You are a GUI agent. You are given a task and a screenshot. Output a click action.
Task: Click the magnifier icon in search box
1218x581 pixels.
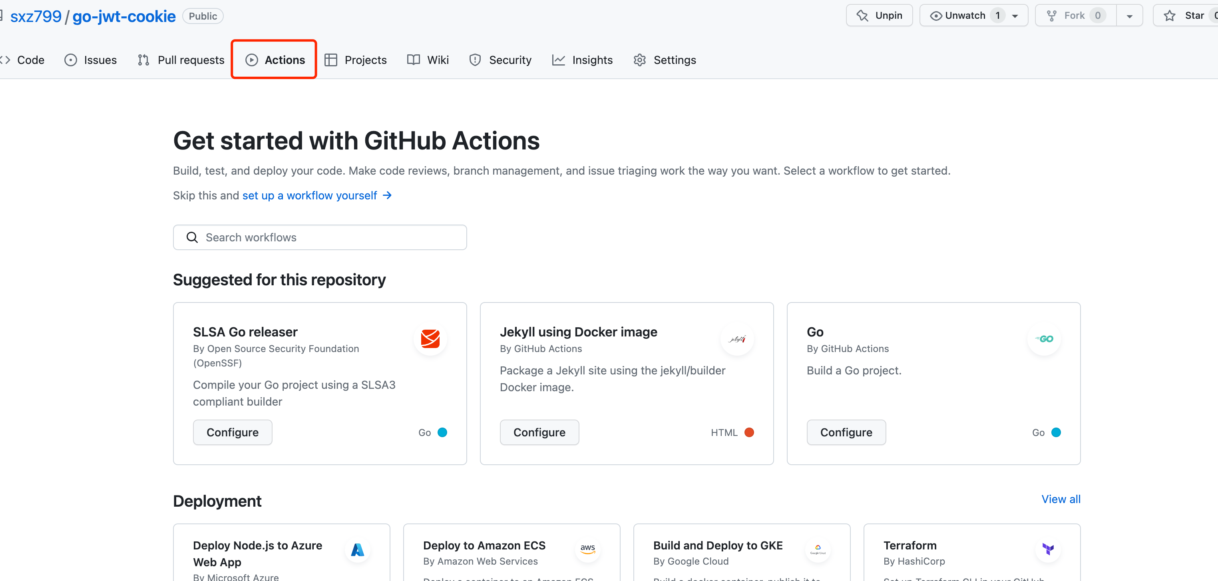[x=192, y=237]
